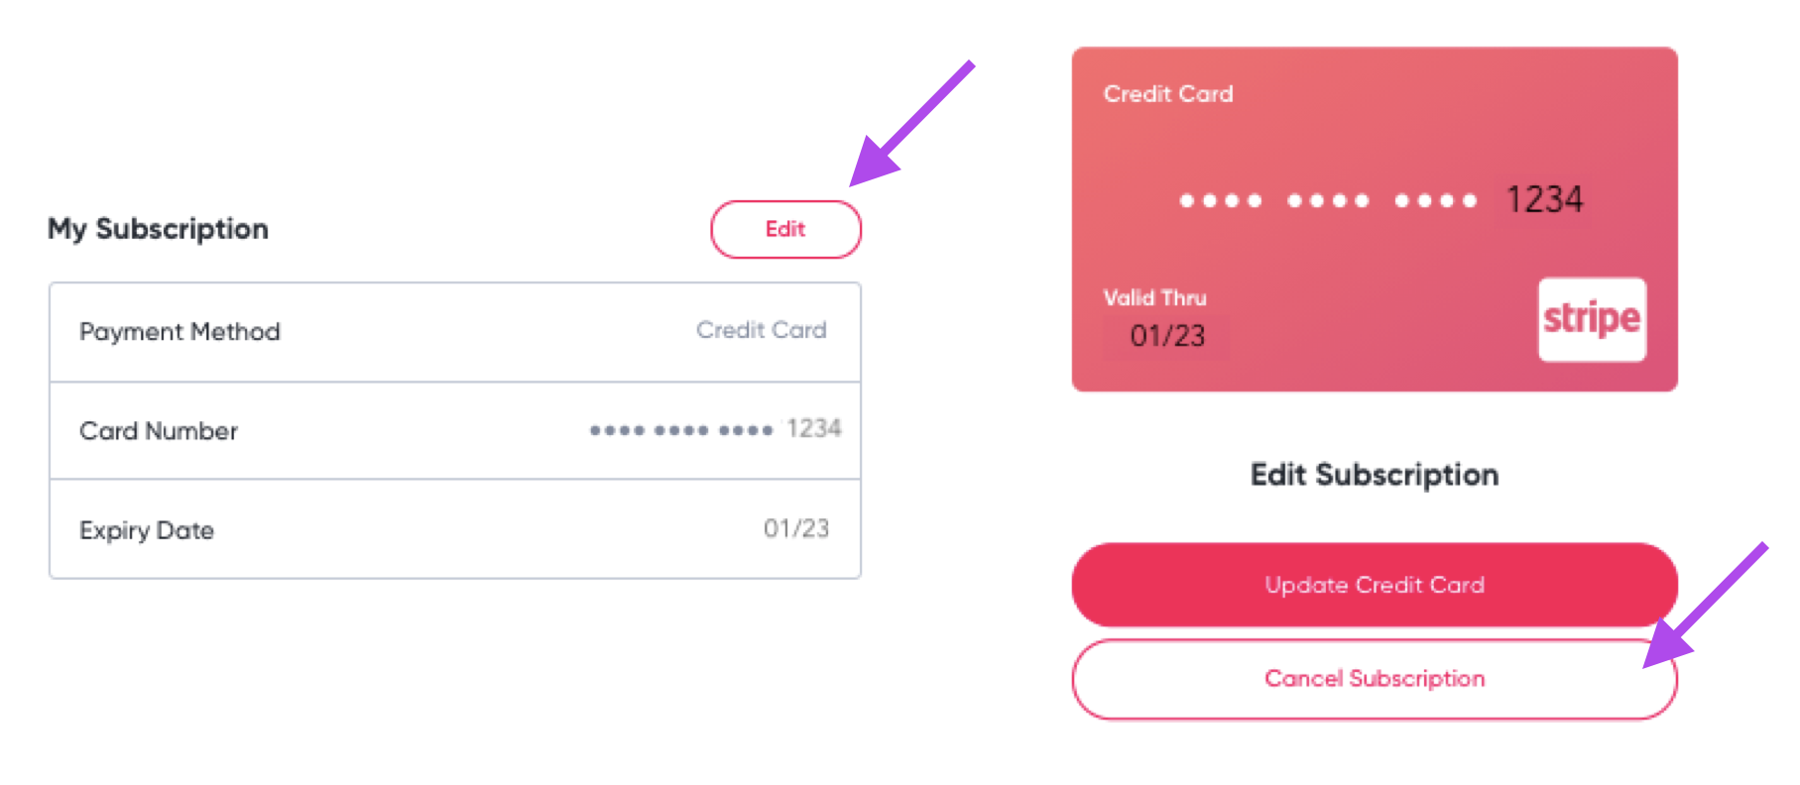This screenshot has width=1800, height=785.
Task: Click the masked dots on the red card
Action: (1328, 200)
